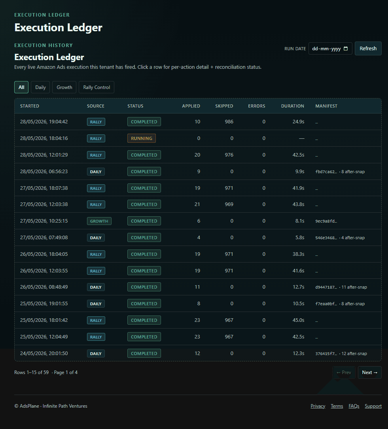Click manifest 546e3468… · 4 after-snap
The height and width of the screenshot is (429, 388).
(340, 238)
